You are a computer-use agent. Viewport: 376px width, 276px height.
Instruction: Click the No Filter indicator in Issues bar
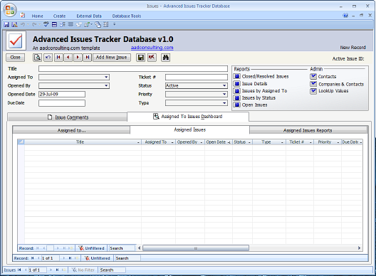click(83, 270)
